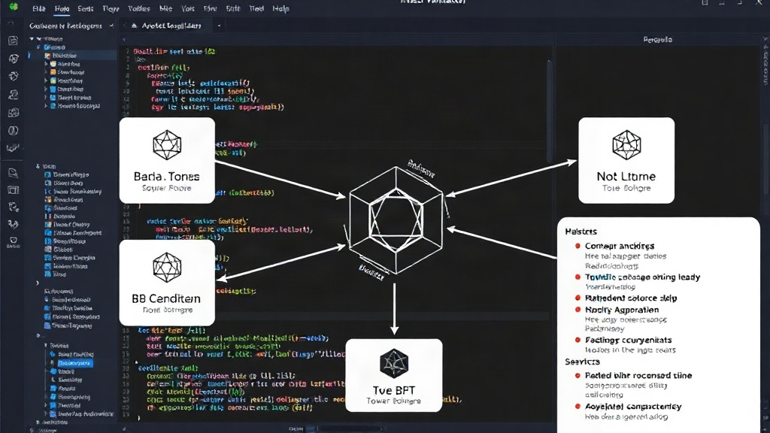Open the Tled menu

point(256,9)
